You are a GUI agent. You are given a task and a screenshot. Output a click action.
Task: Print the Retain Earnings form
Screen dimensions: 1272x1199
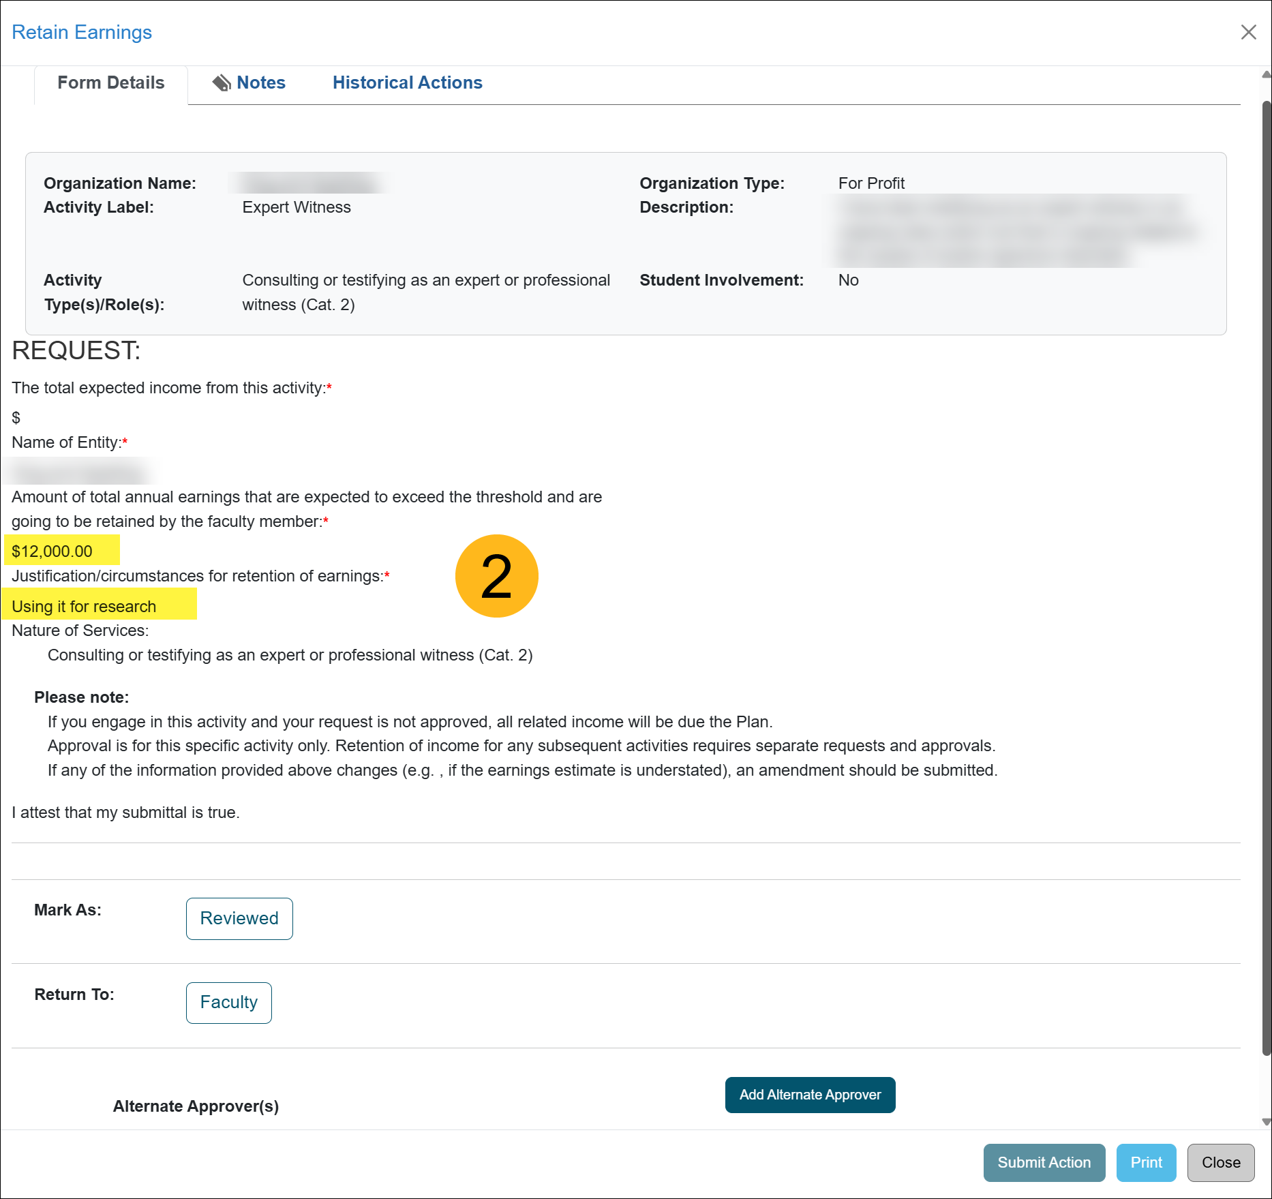tap(1146, 1162)
